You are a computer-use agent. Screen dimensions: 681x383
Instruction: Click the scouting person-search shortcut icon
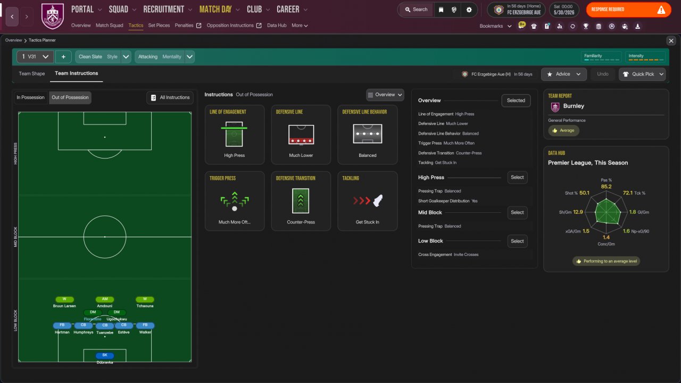[560, 26]
